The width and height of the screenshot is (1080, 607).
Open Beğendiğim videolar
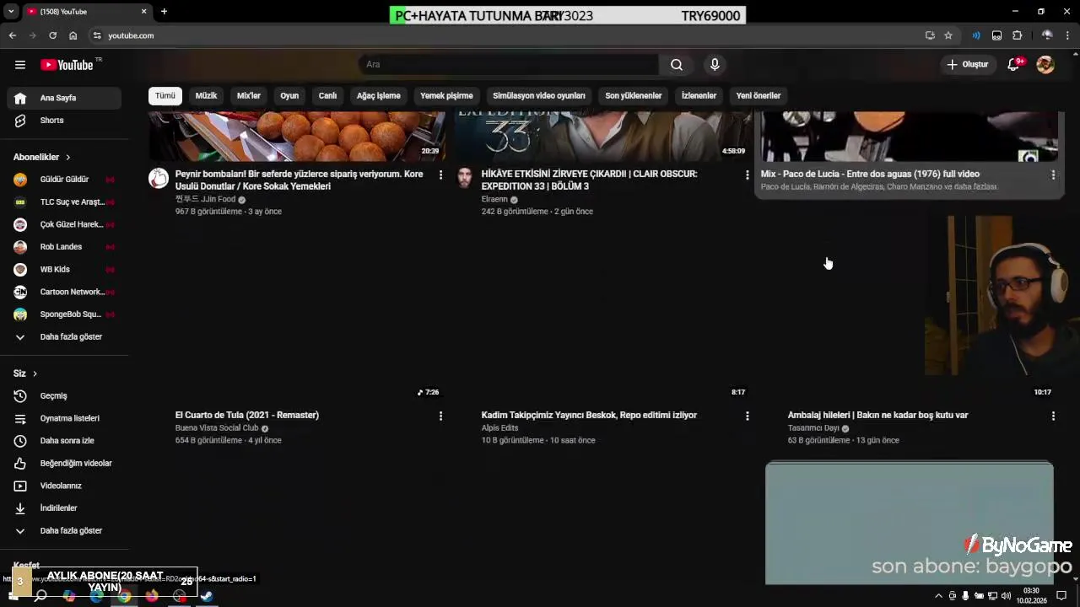tap(64, 464)
